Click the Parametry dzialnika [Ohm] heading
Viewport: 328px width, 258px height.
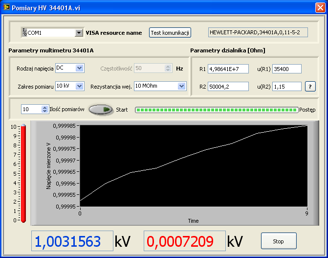point(228,50)
